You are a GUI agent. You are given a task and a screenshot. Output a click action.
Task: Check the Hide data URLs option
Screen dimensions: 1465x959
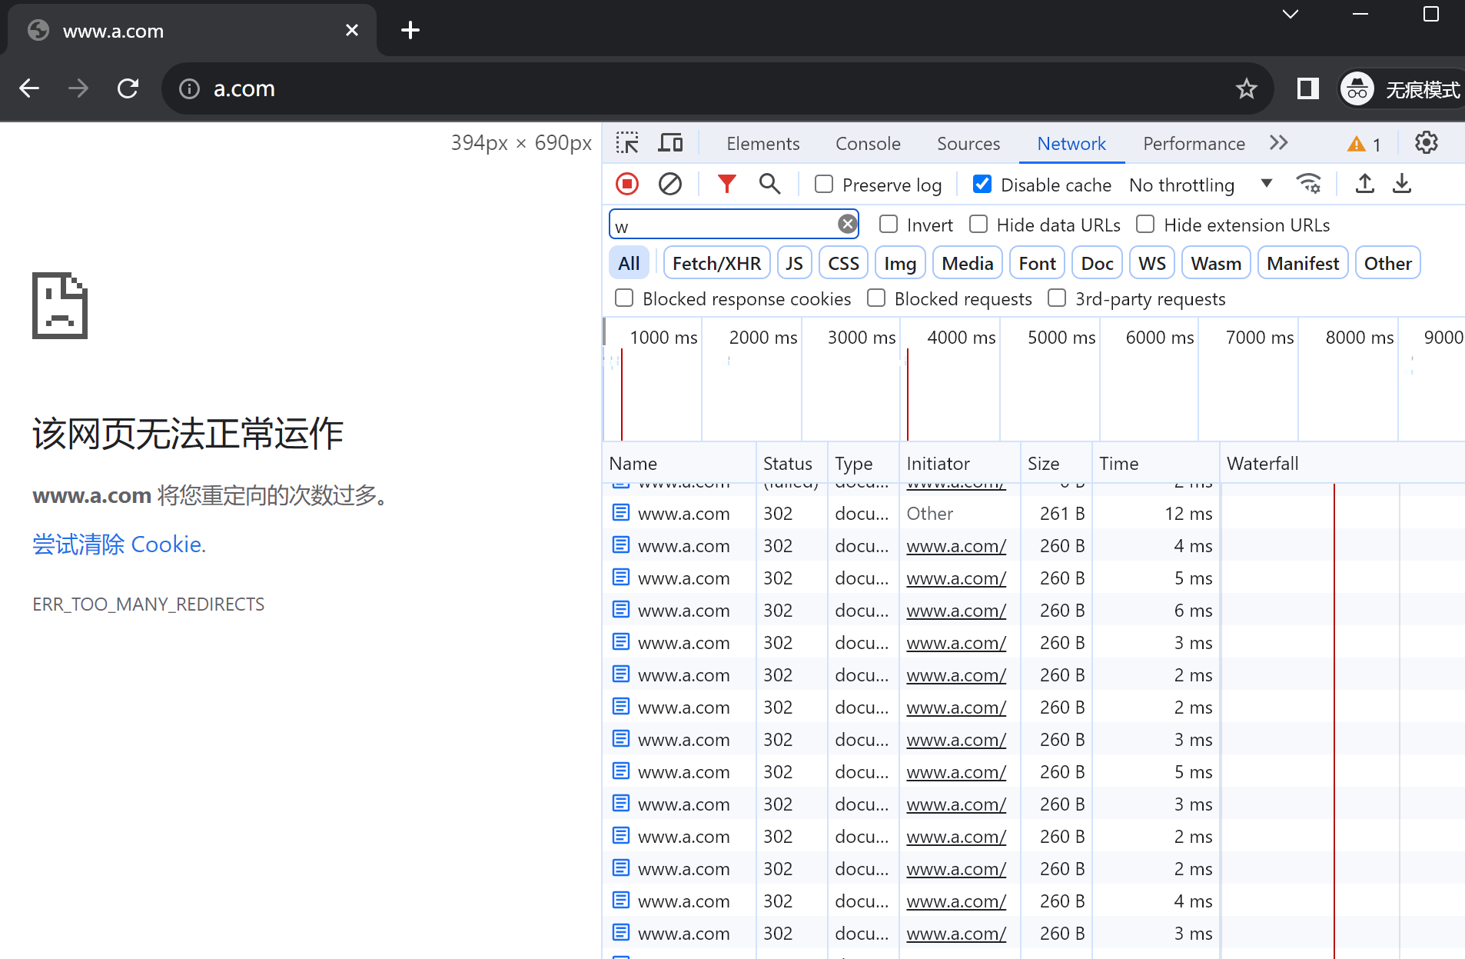coord(978,225)
